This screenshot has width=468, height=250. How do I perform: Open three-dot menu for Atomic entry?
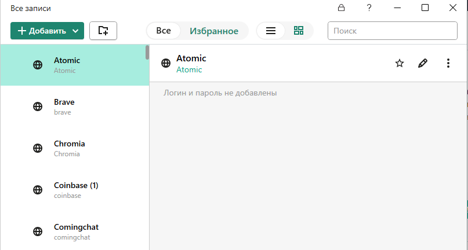click(448, 63)
